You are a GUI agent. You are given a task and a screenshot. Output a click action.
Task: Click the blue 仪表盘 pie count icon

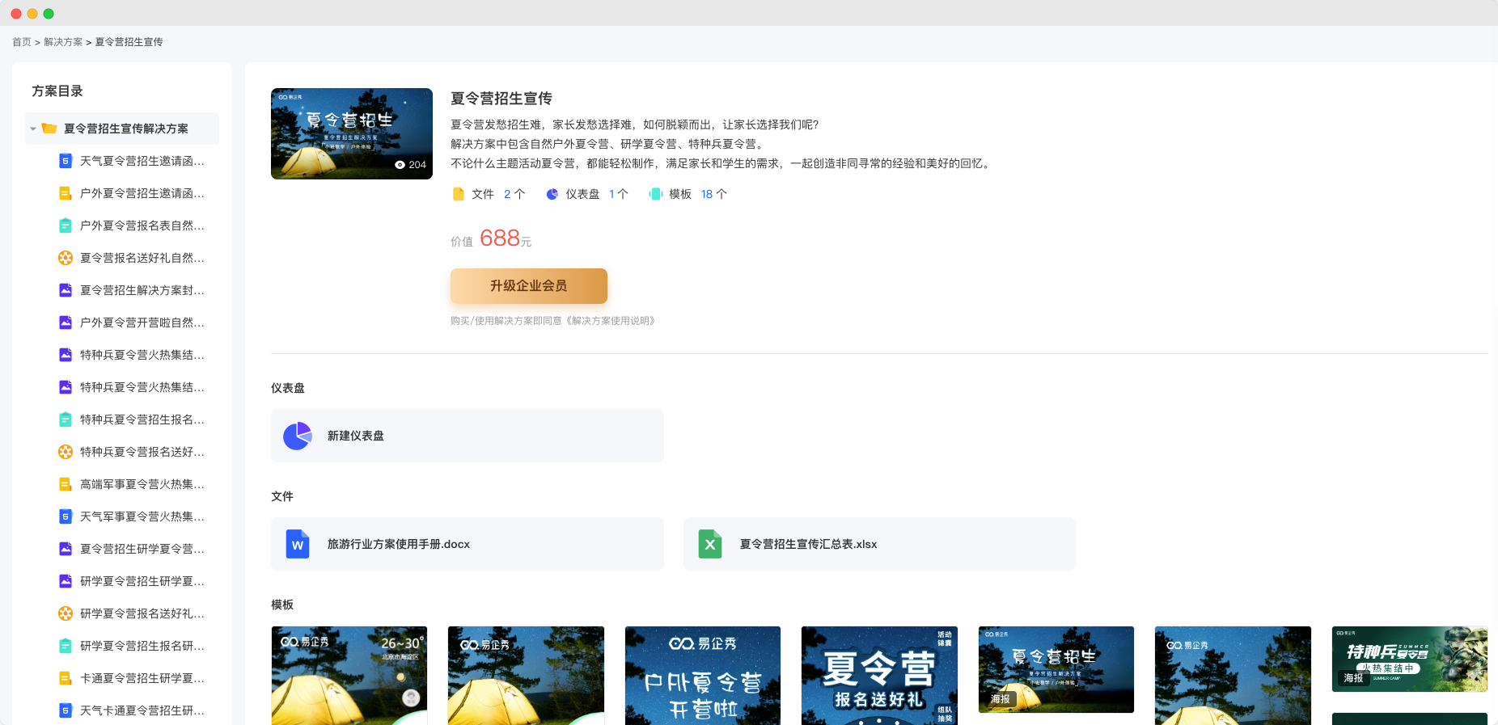(x=552, y=194)
